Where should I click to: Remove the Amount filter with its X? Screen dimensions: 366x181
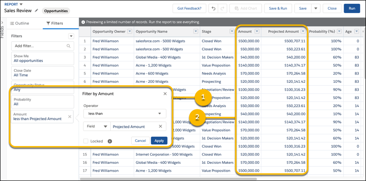70,116
